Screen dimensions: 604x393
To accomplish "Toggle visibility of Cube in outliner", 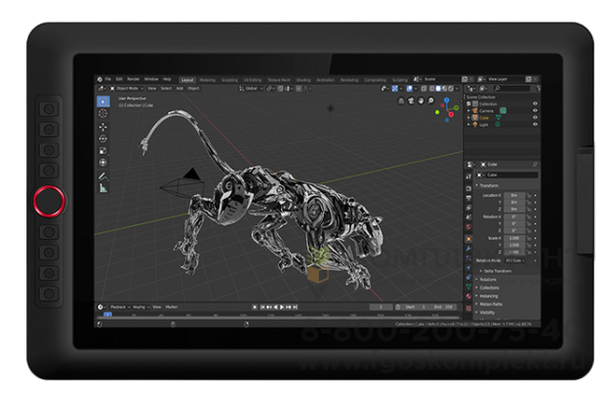I will pos(535,118).
